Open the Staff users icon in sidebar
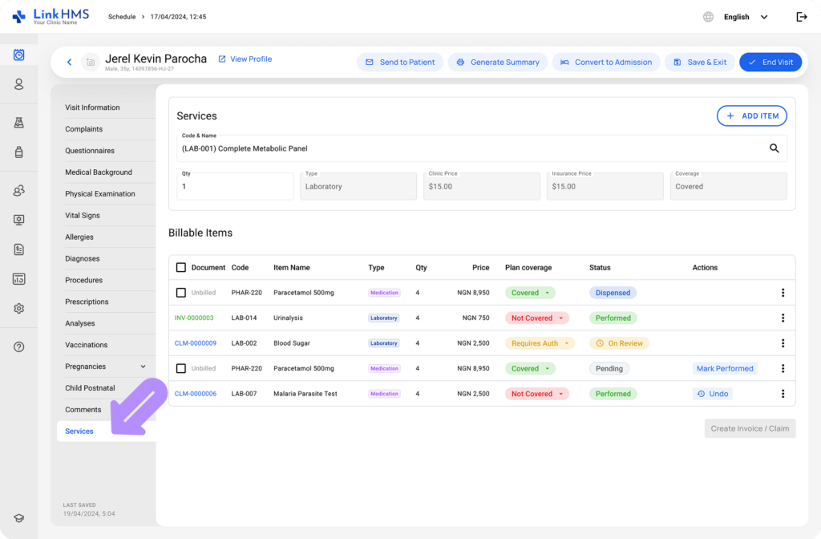 click(x=19, y=191)
